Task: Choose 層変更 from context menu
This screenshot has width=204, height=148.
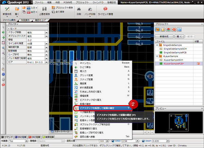Action: (103, 83)
